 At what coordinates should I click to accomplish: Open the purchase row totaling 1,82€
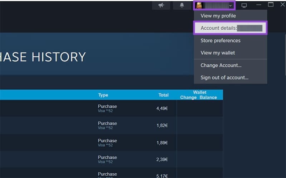click(x=112, y=126)
